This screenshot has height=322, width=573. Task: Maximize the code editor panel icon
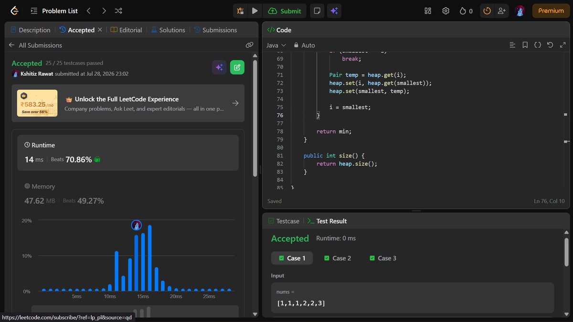point(562,45)
